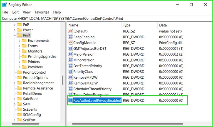The height and width of the screenshot is (127, 213).
Task: Select the RemoveMPDW DWORD icon
Action: click(70, 77)
